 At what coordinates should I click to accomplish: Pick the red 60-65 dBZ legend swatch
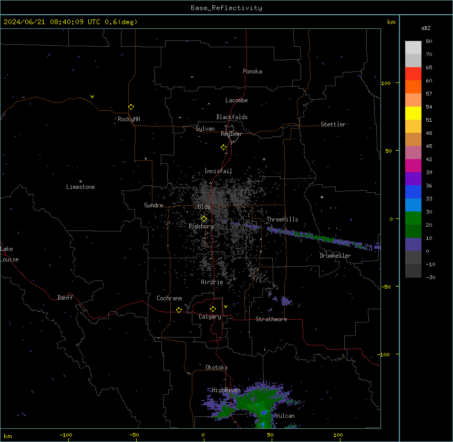(413, 73)
